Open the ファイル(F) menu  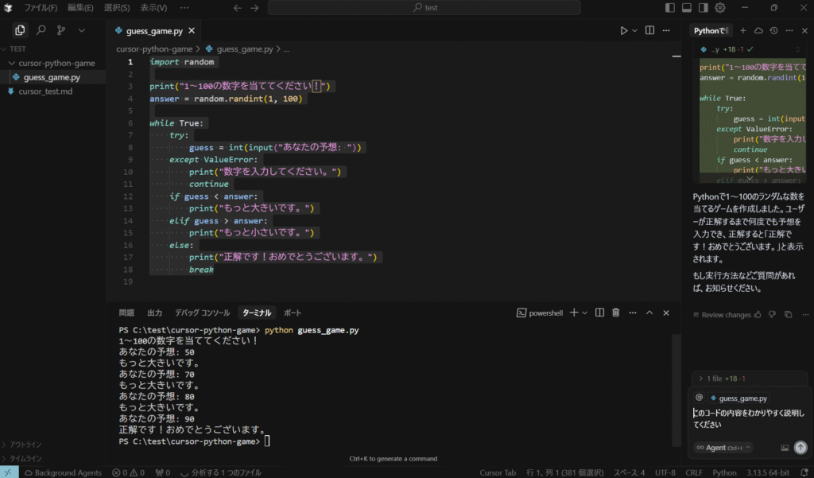[x=41, y=8]
